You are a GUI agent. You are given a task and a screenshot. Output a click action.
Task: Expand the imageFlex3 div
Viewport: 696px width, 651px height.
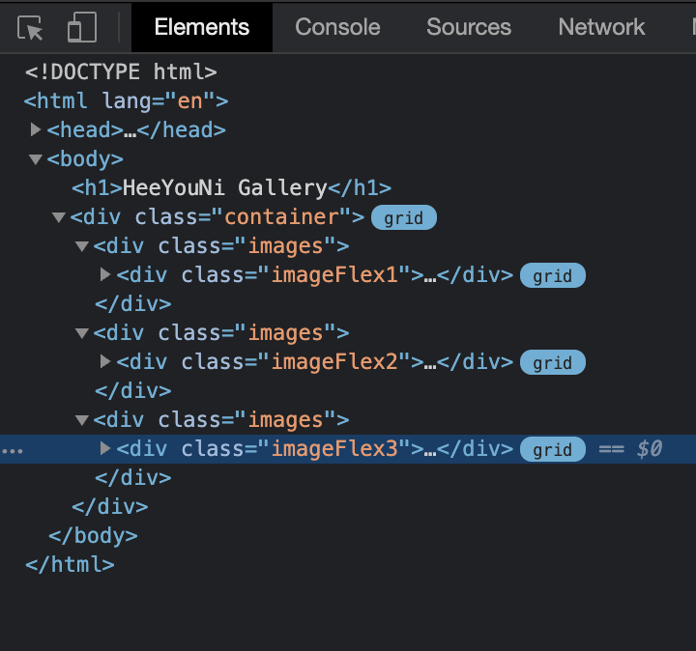(x=105, y=448)
